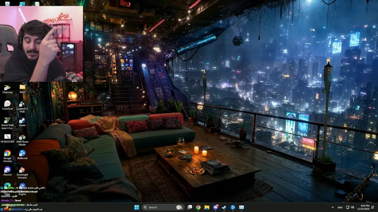378x212 pixels.
Task: Launch Goodnight Universe desktop shortcut
Action: (x=22, y=173)
